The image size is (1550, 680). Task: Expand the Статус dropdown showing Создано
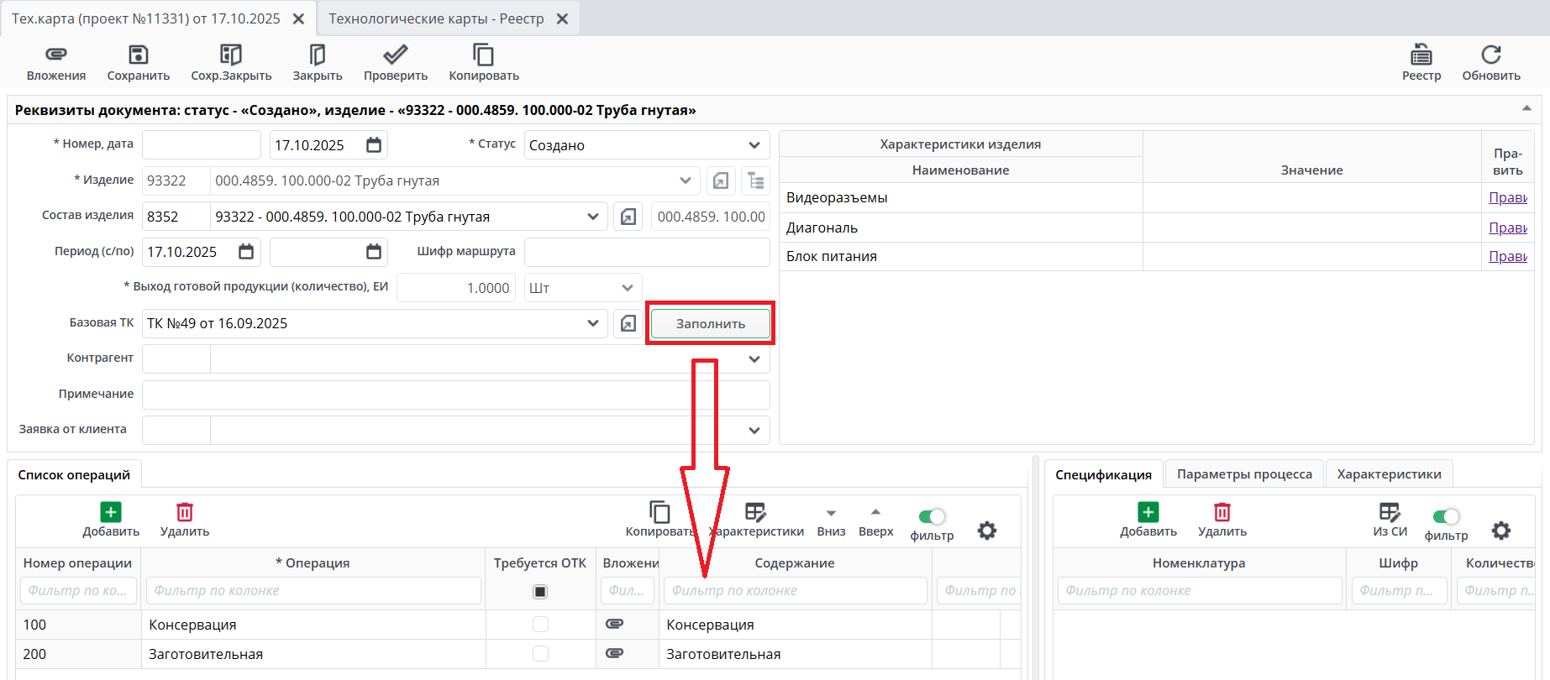click(x=754, y=145)
